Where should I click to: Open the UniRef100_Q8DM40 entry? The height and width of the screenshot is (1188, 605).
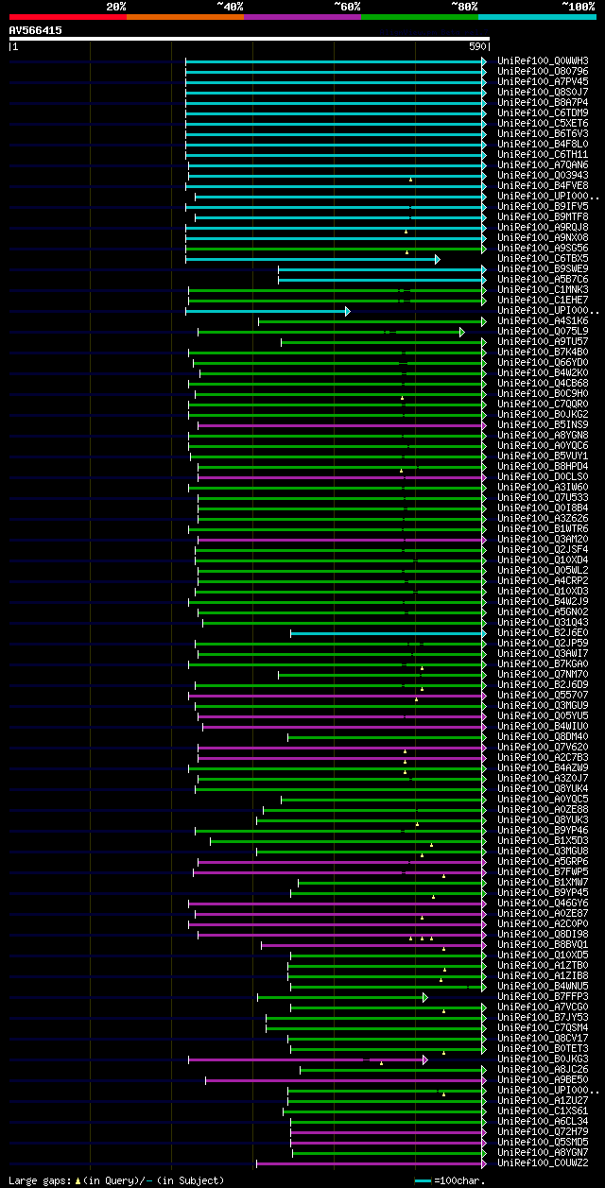543,736
